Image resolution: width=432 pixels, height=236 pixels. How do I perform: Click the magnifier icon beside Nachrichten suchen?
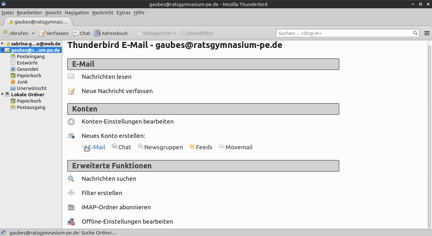point(71,179)
